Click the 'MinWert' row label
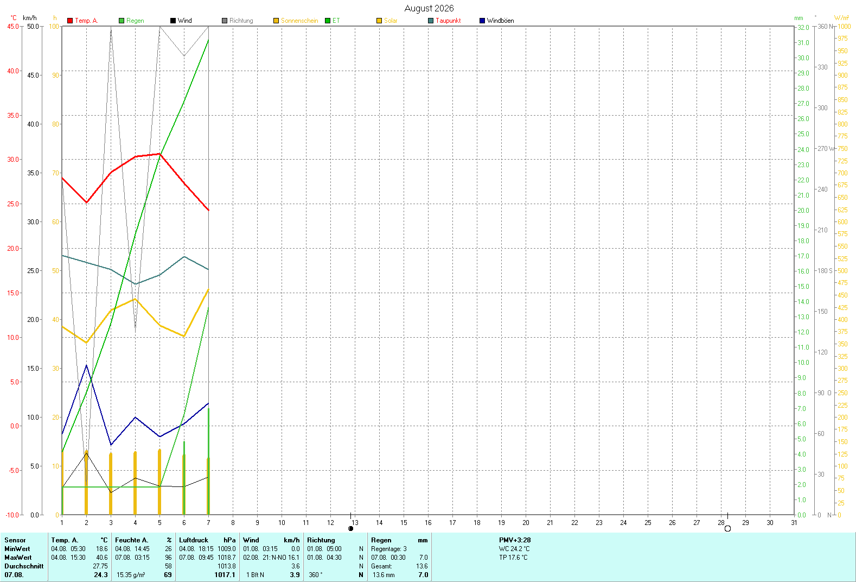 (x=17, y=549)
